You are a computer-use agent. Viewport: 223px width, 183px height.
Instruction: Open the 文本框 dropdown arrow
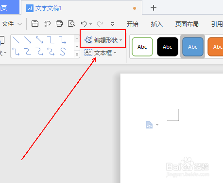(x=115, y=53)
